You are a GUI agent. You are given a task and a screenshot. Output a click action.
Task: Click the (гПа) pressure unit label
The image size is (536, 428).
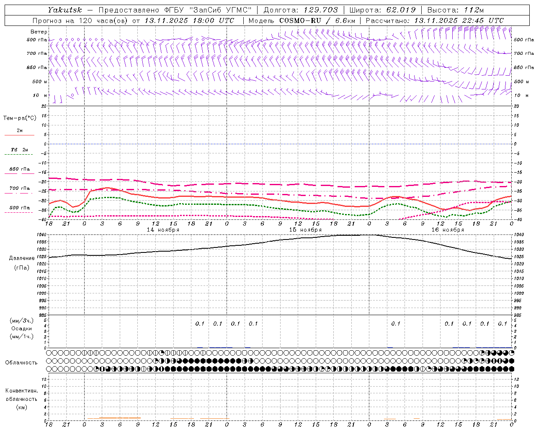pyautogui.click(x=22, y=268)
